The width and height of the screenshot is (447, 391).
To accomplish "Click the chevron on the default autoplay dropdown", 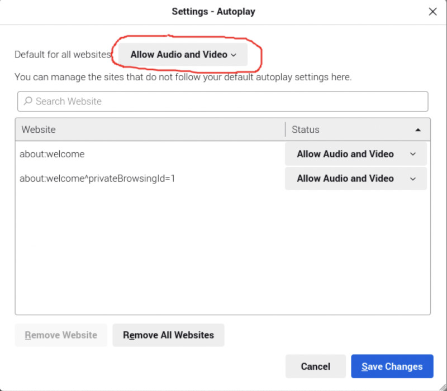I will click(x=234, y=55).
